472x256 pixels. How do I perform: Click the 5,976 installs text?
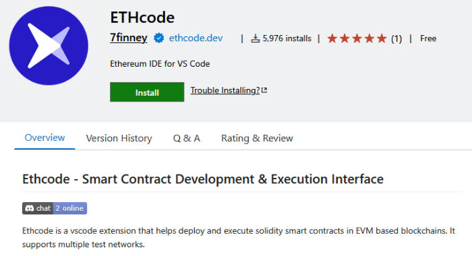pos(287,38)
